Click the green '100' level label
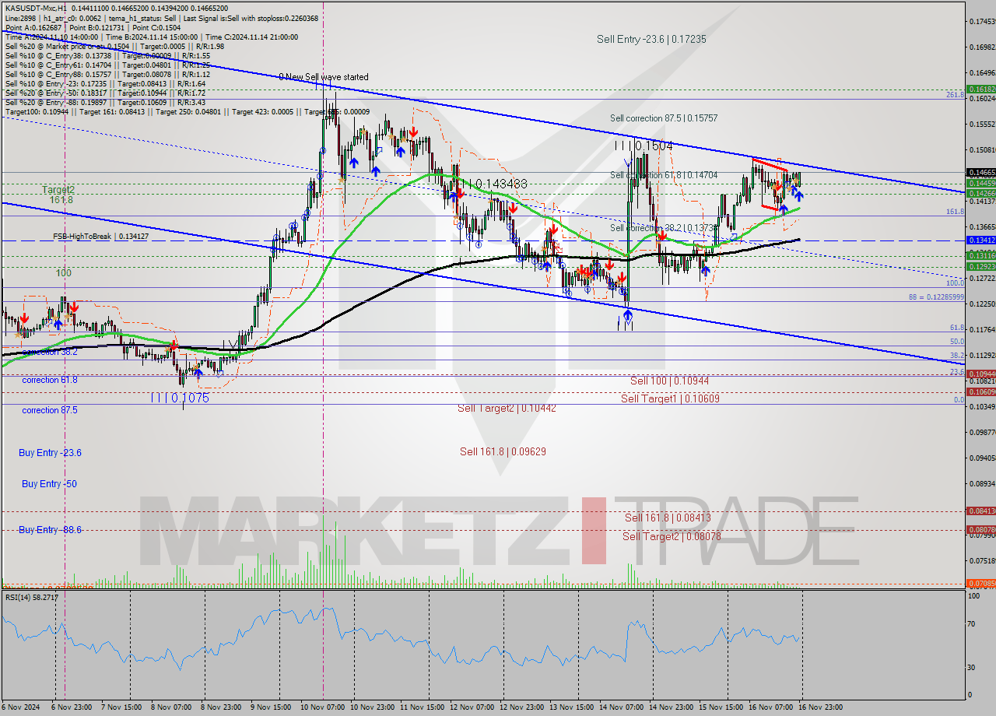This screenshot has height=716, width=996. click(63, 273)
